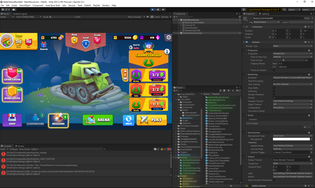This screenshot has width=315, height=188.
Task: Click the Pause button in the toolbar
Action: pos(158,9)
